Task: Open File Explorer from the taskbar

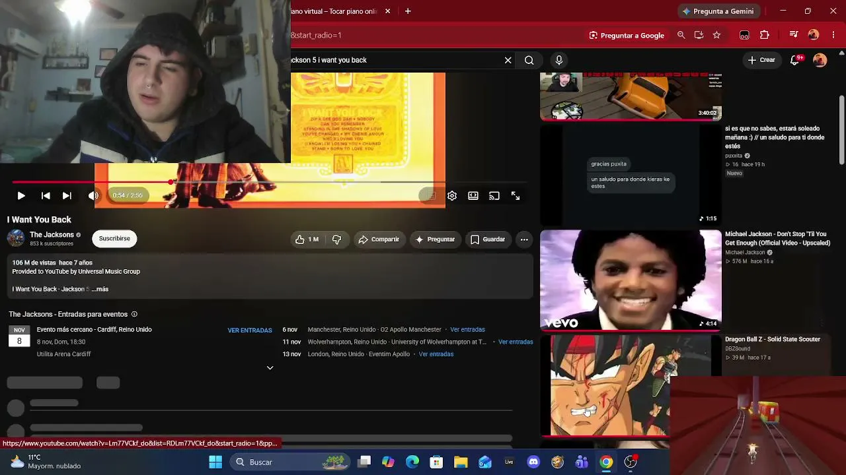Action: (461, 462)
